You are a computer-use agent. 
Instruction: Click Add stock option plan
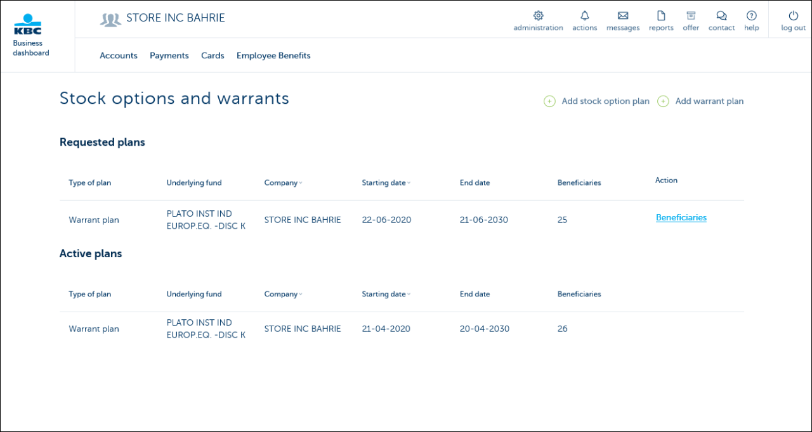[x=605, y=101]
